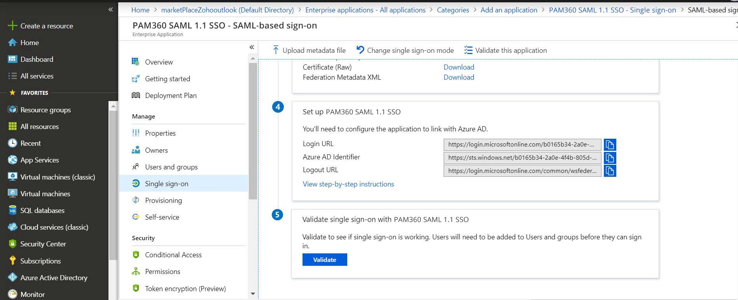Click Change single sign-on mode icon

[360, 50]
